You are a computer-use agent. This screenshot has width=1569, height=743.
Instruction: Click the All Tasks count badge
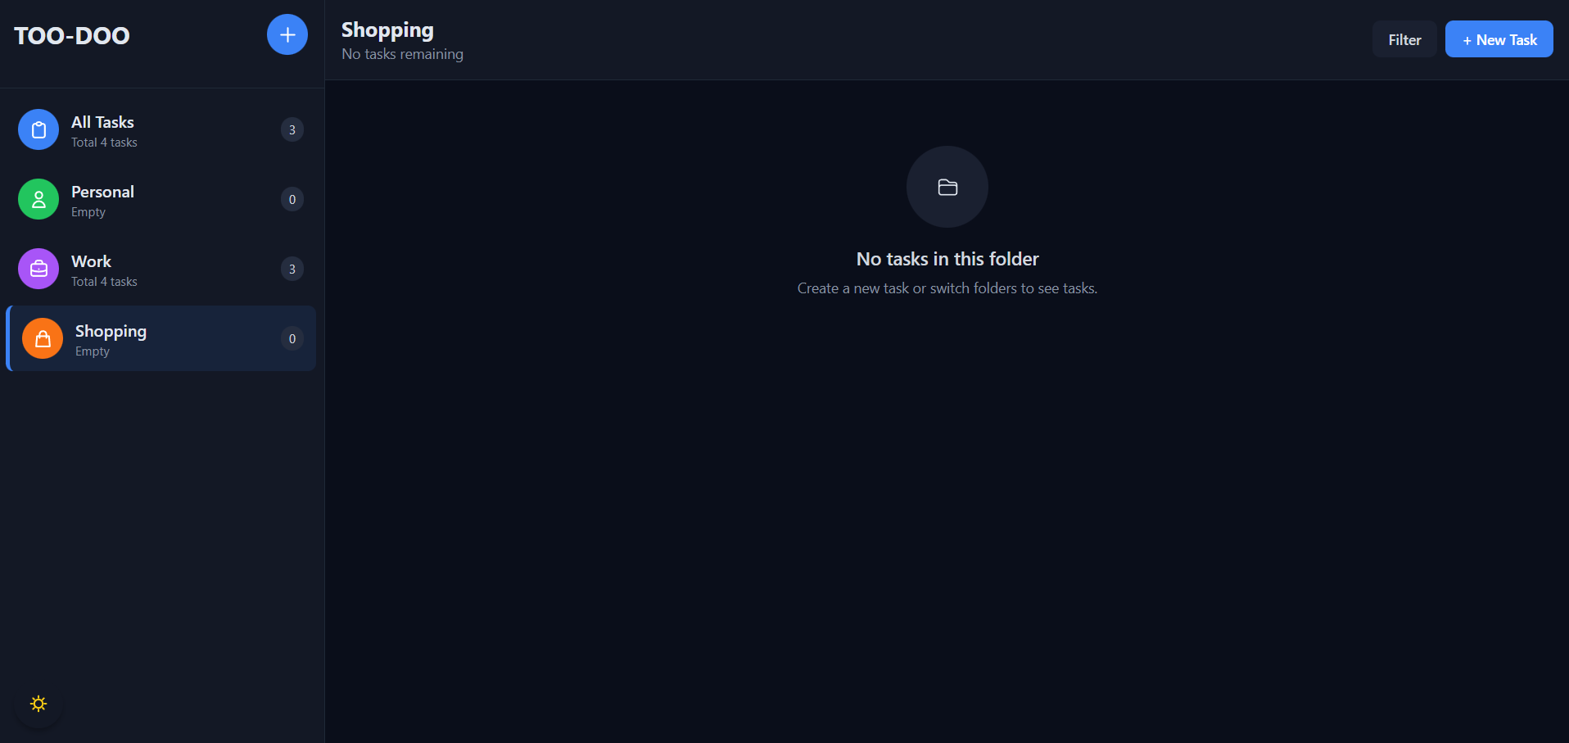(292, 129)
